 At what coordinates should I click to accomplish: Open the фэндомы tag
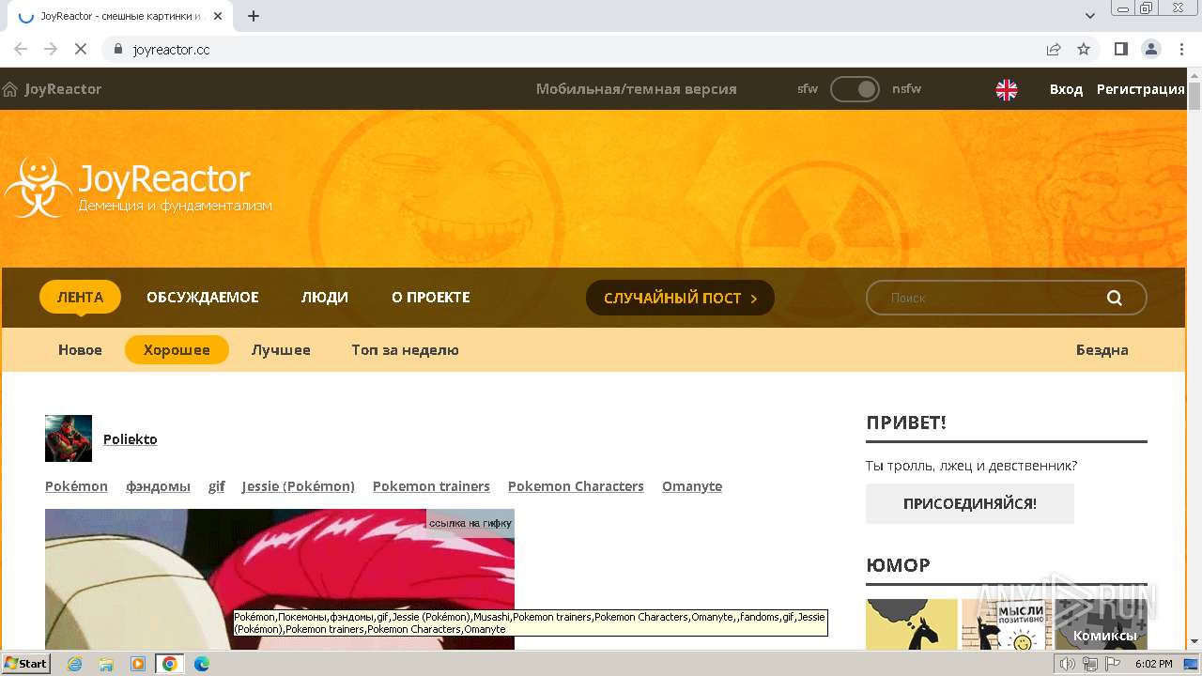(158, 486)
